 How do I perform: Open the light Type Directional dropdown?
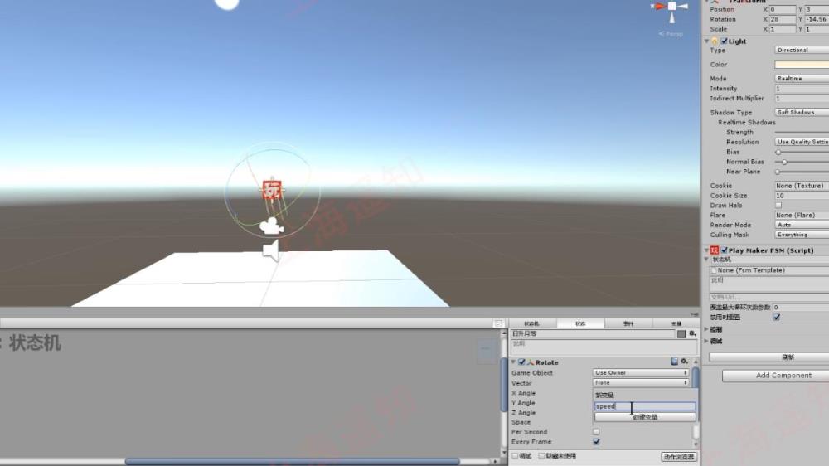click(x=802, y=51)
